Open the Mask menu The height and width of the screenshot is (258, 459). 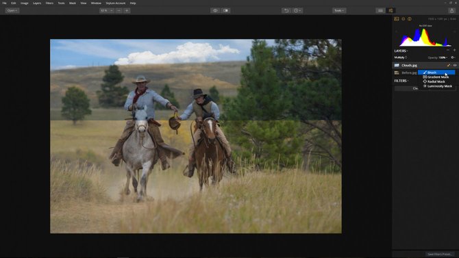click(x=73, y=3)
